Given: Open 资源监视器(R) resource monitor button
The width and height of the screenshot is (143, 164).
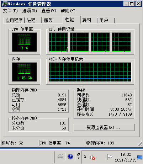Looking at the screenshot, I should pyautogui.click(x=104, y=127).
